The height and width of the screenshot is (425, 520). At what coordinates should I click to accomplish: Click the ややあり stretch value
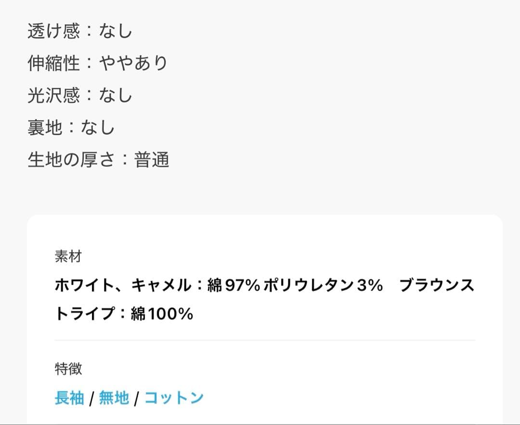click(134, 63)
